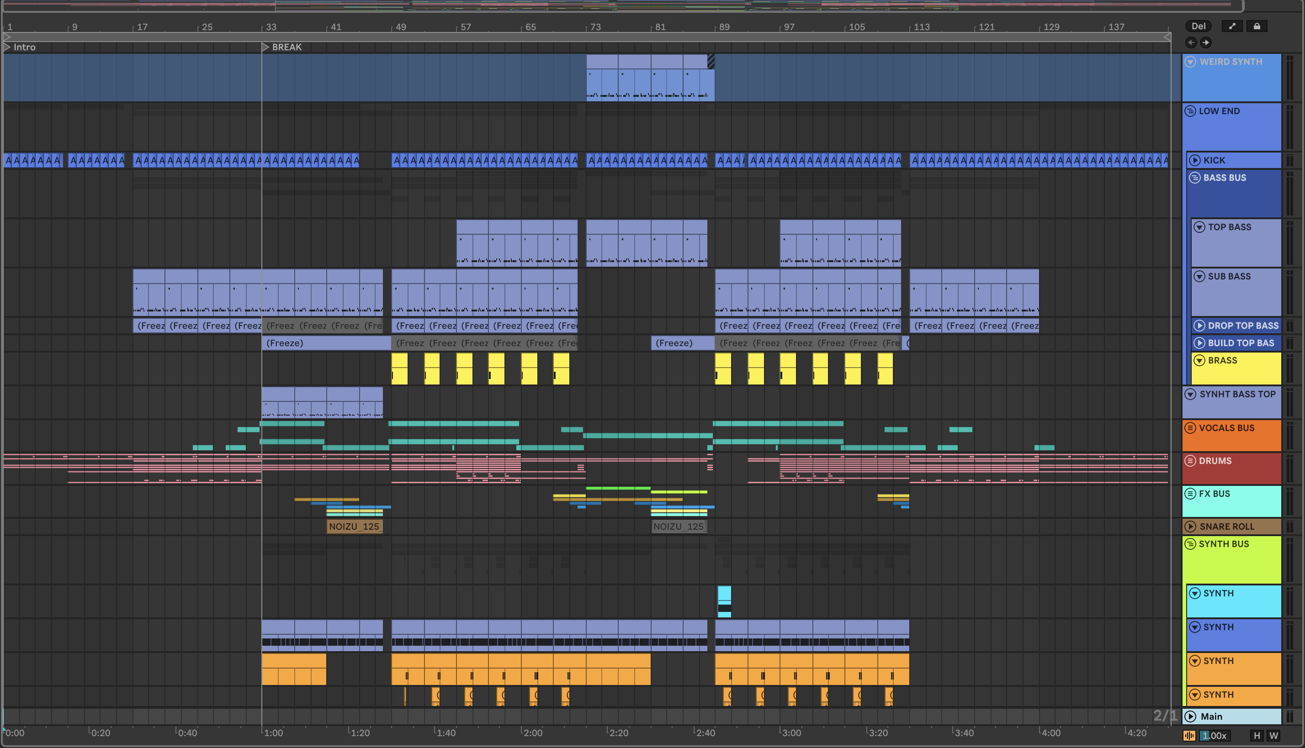Toggle optimize arrangement width W button

[1273, 736]
